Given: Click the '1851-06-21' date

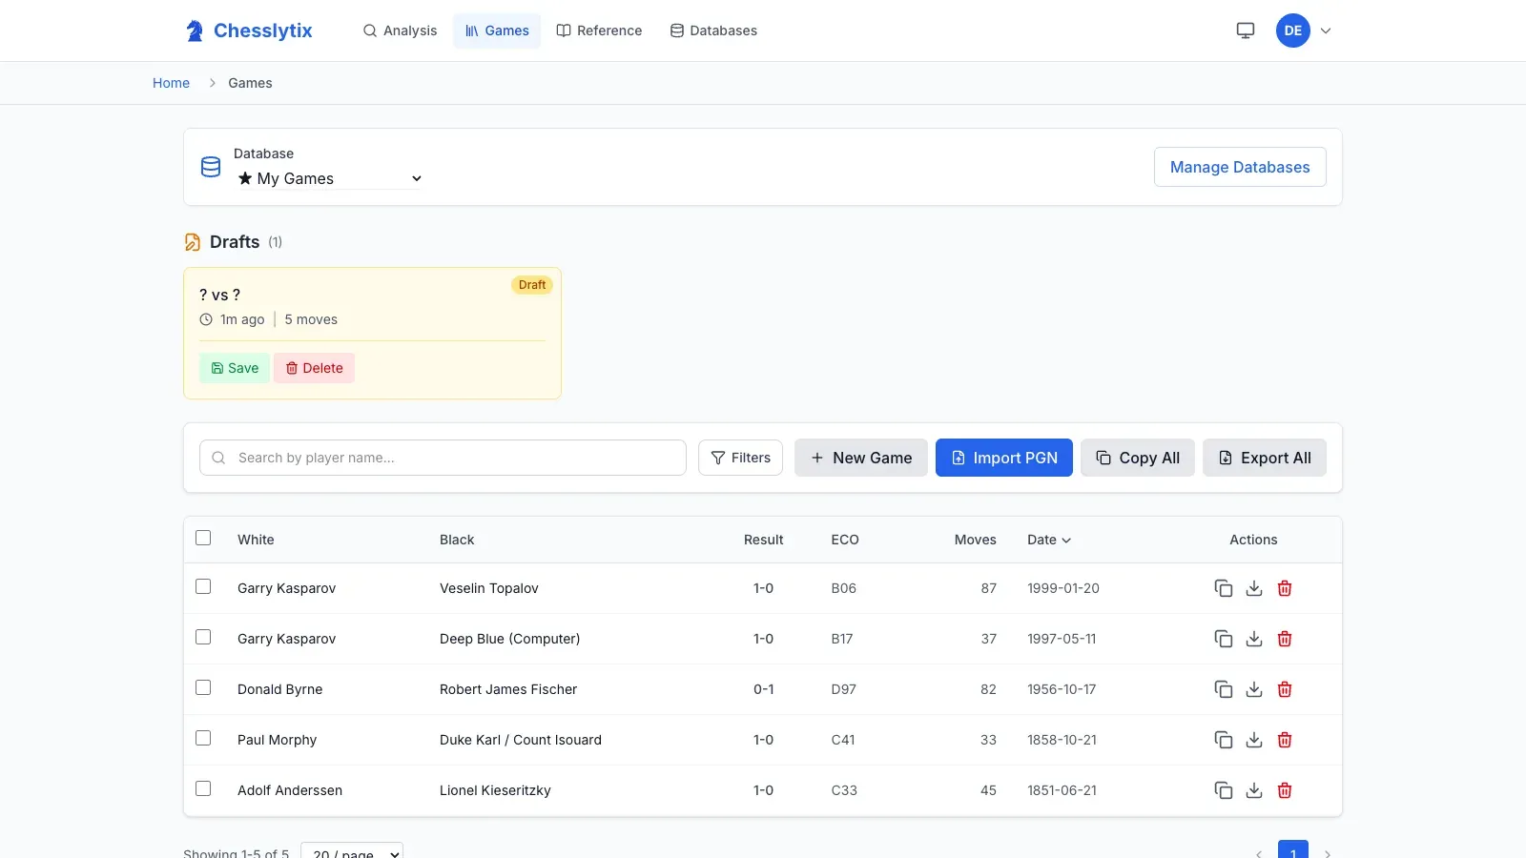Looking at the screenshot, I should [1062, 790].
